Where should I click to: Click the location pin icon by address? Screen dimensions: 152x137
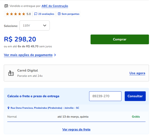[x=9, y=108]
